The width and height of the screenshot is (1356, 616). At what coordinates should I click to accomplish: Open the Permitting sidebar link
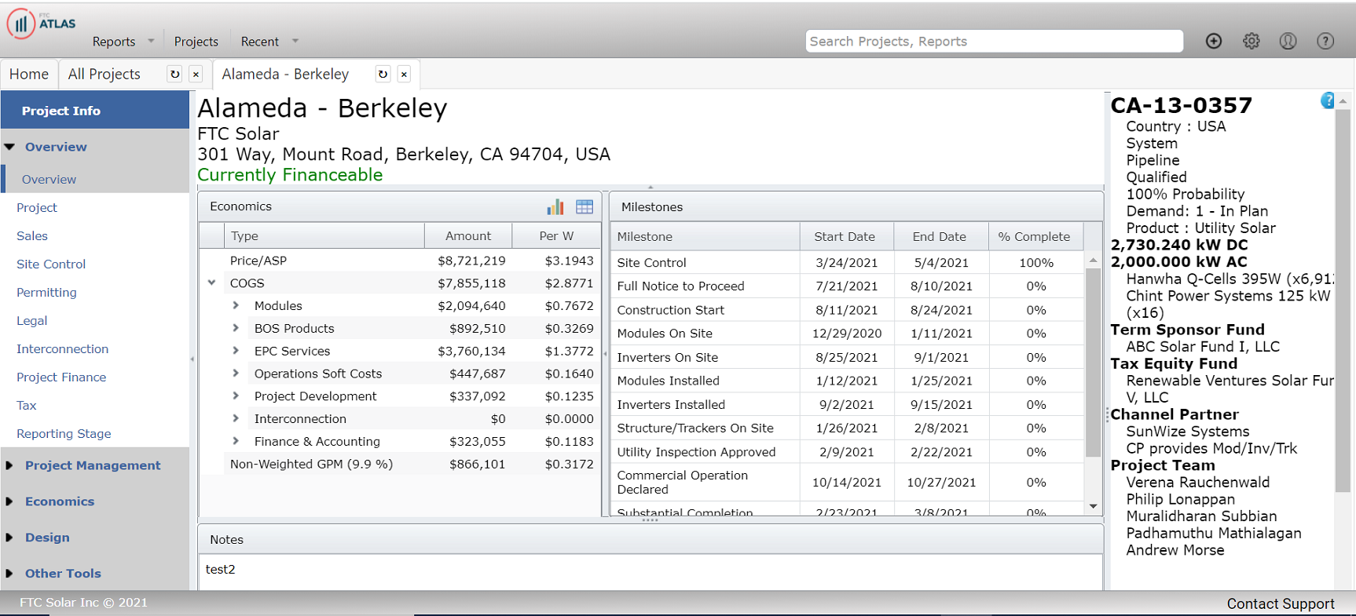[46, 292]
